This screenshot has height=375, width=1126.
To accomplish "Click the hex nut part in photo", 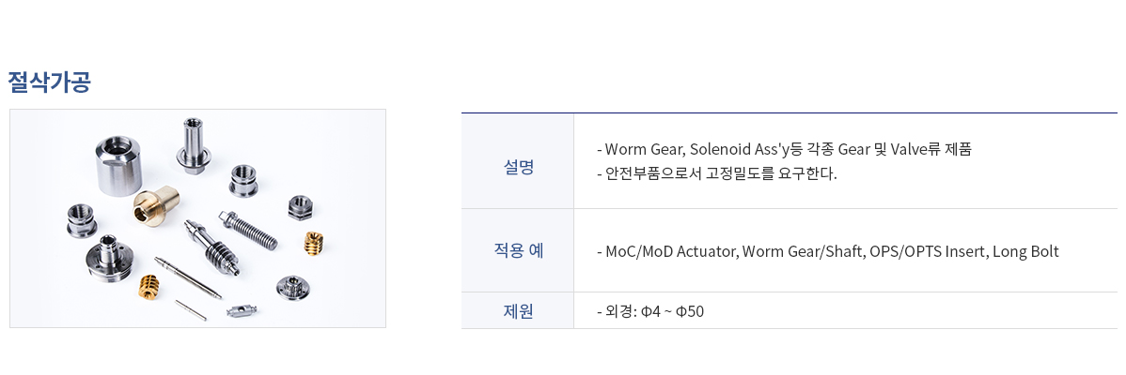I will point(300,207).
